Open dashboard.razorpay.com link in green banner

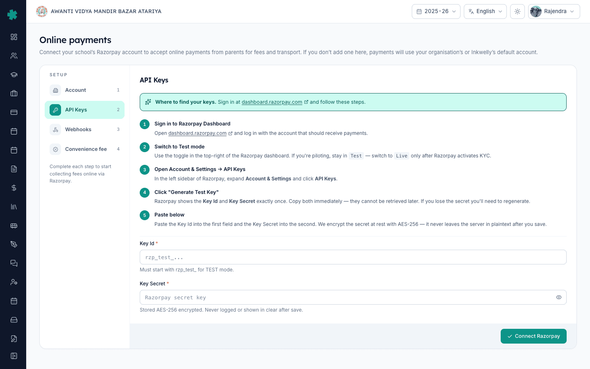(272, 102)
